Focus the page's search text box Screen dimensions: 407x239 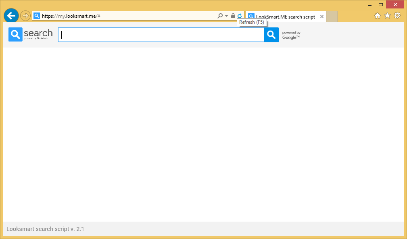pos(161,35)
